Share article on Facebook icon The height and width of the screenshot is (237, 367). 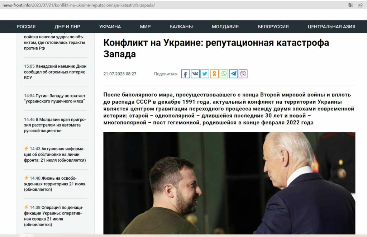click(x=186, y=74)
